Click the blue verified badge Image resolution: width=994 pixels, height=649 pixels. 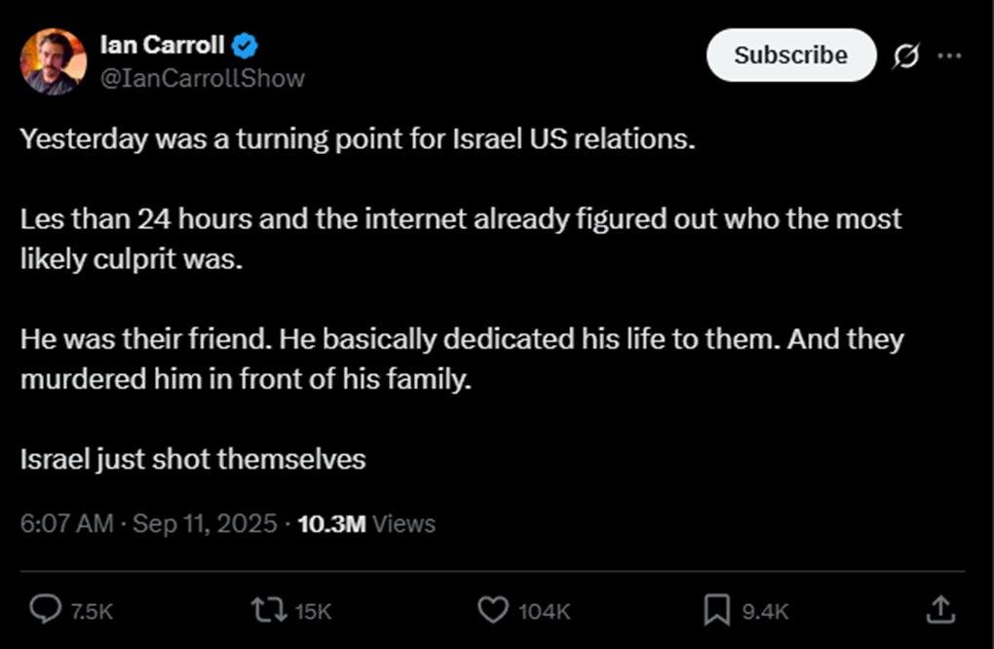point(246,45)
